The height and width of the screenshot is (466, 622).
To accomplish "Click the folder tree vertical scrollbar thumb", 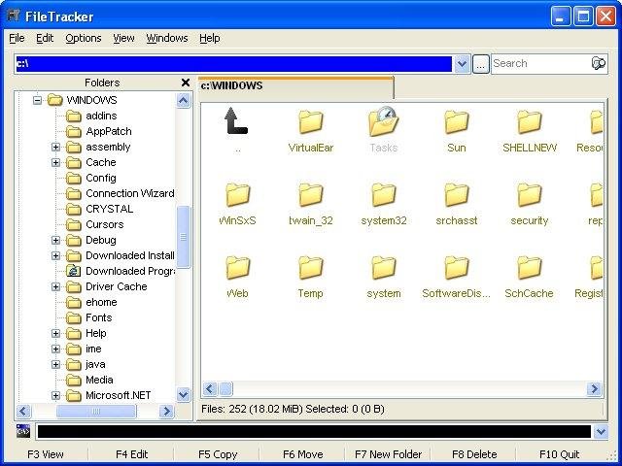I will coord(184,237).
